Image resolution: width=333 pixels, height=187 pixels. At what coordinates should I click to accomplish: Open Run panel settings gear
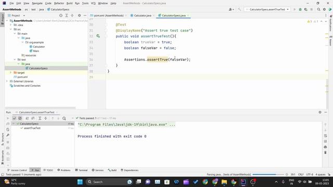pos(320,112)
